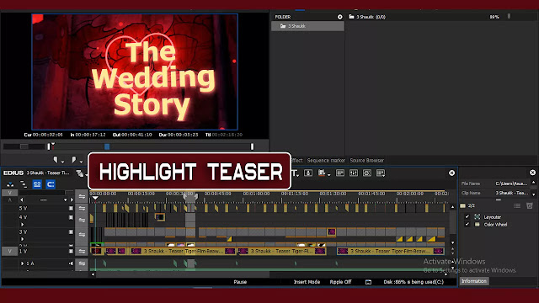Close the Information panel with the X icon
Viewport: 539px width, 303px height.
532,173
